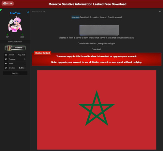Click the blue feather icon beside the username

28,12
